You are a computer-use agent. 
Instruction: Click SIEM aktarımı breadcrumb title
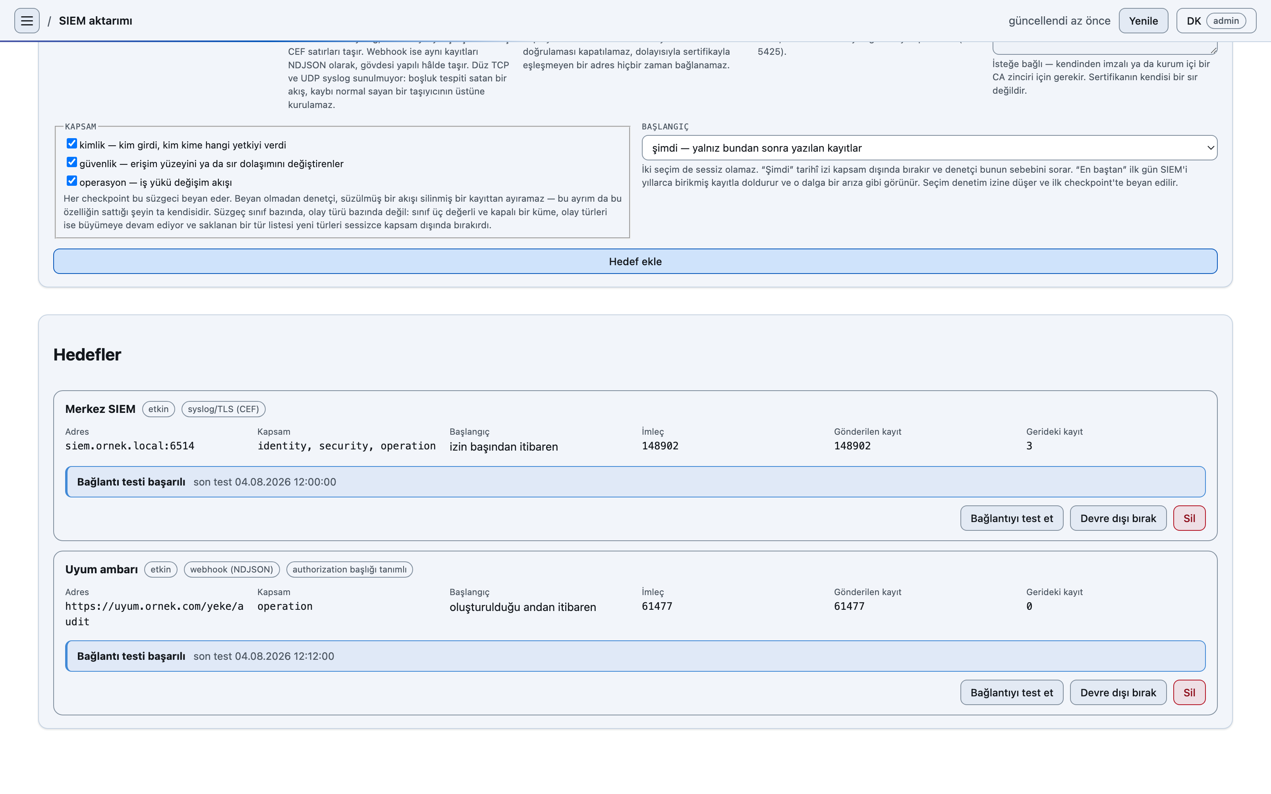[x=96, y=21]
